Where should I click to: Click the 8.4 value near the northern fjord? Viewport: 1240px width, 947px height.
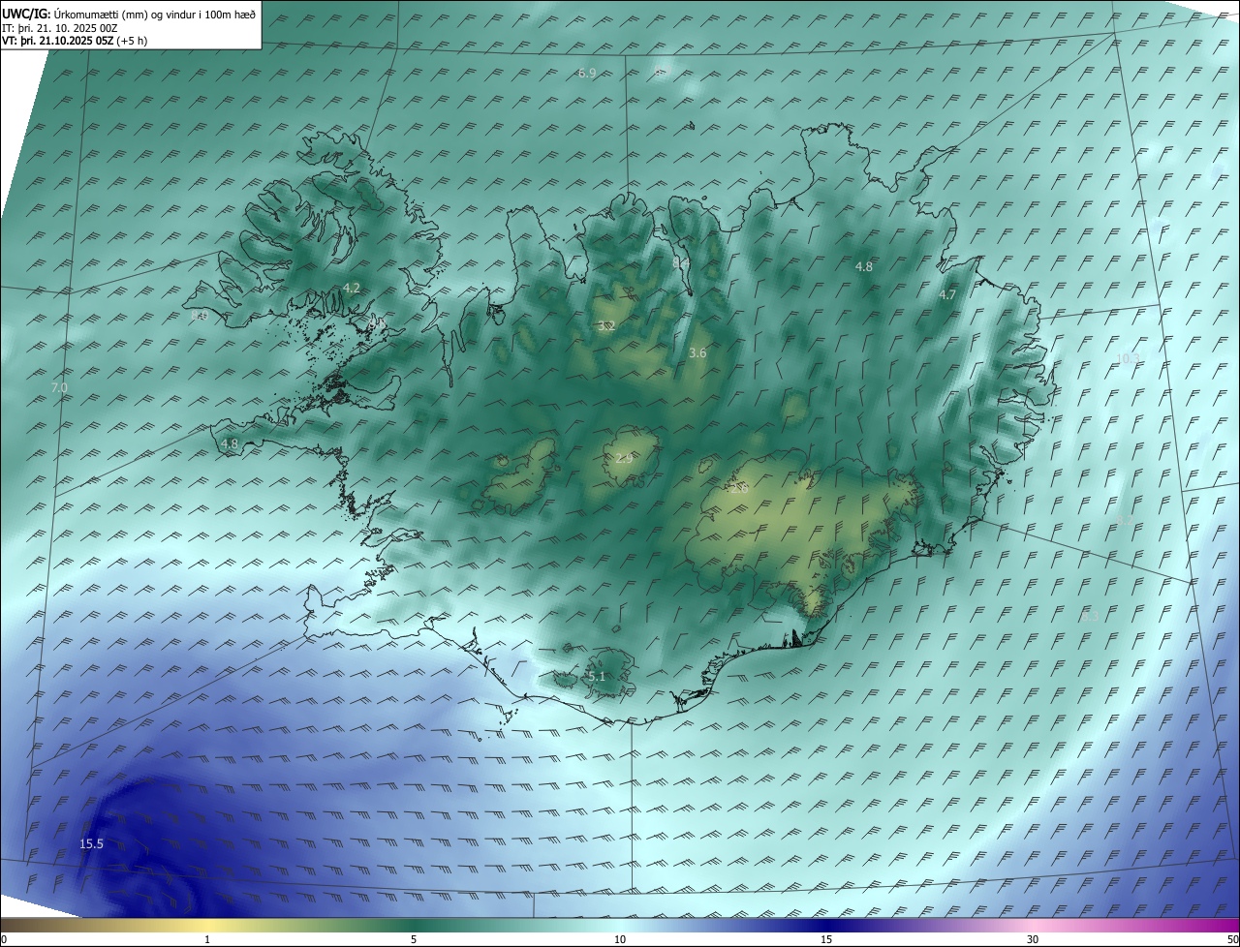click(681, 262)
